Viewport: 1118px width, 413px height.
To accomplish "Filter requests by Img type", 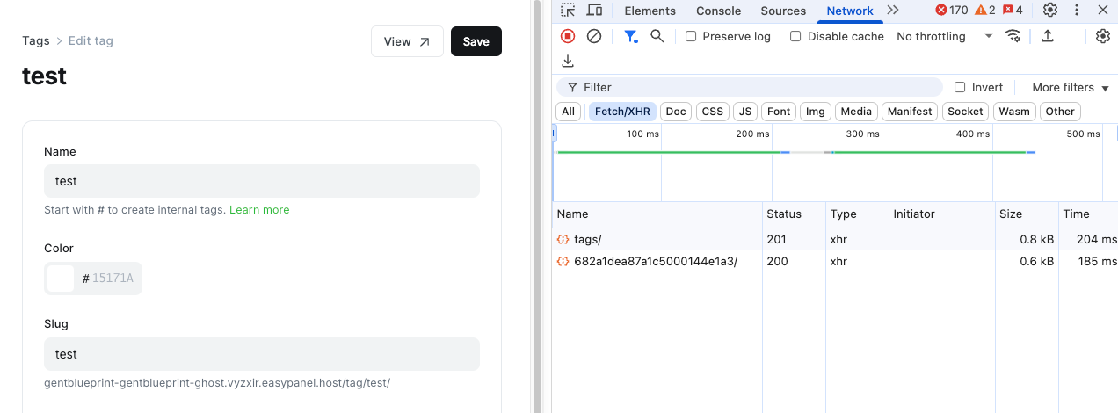I will click(x=816, y=112).
